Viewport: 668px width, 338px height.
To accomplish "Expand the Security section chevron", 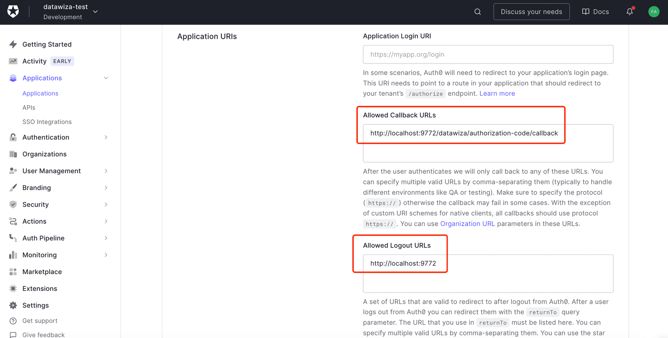I will point(106,204).
